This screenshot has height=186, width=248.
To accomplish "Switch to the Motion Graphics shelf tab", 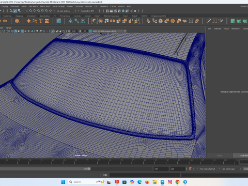I will click(x=112, y=16).
